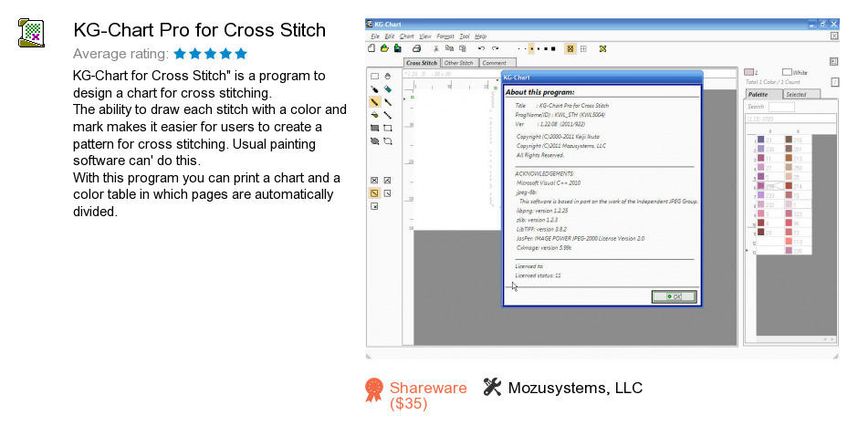The height and width of the screenshot is (436, 858).
Task: Open the Format menu
Action: click(x=445, y=36)
